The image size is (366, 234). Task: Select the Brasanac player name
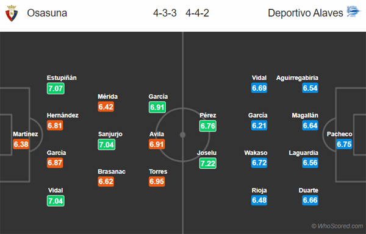pyautogui.click(x=112, y=171)
